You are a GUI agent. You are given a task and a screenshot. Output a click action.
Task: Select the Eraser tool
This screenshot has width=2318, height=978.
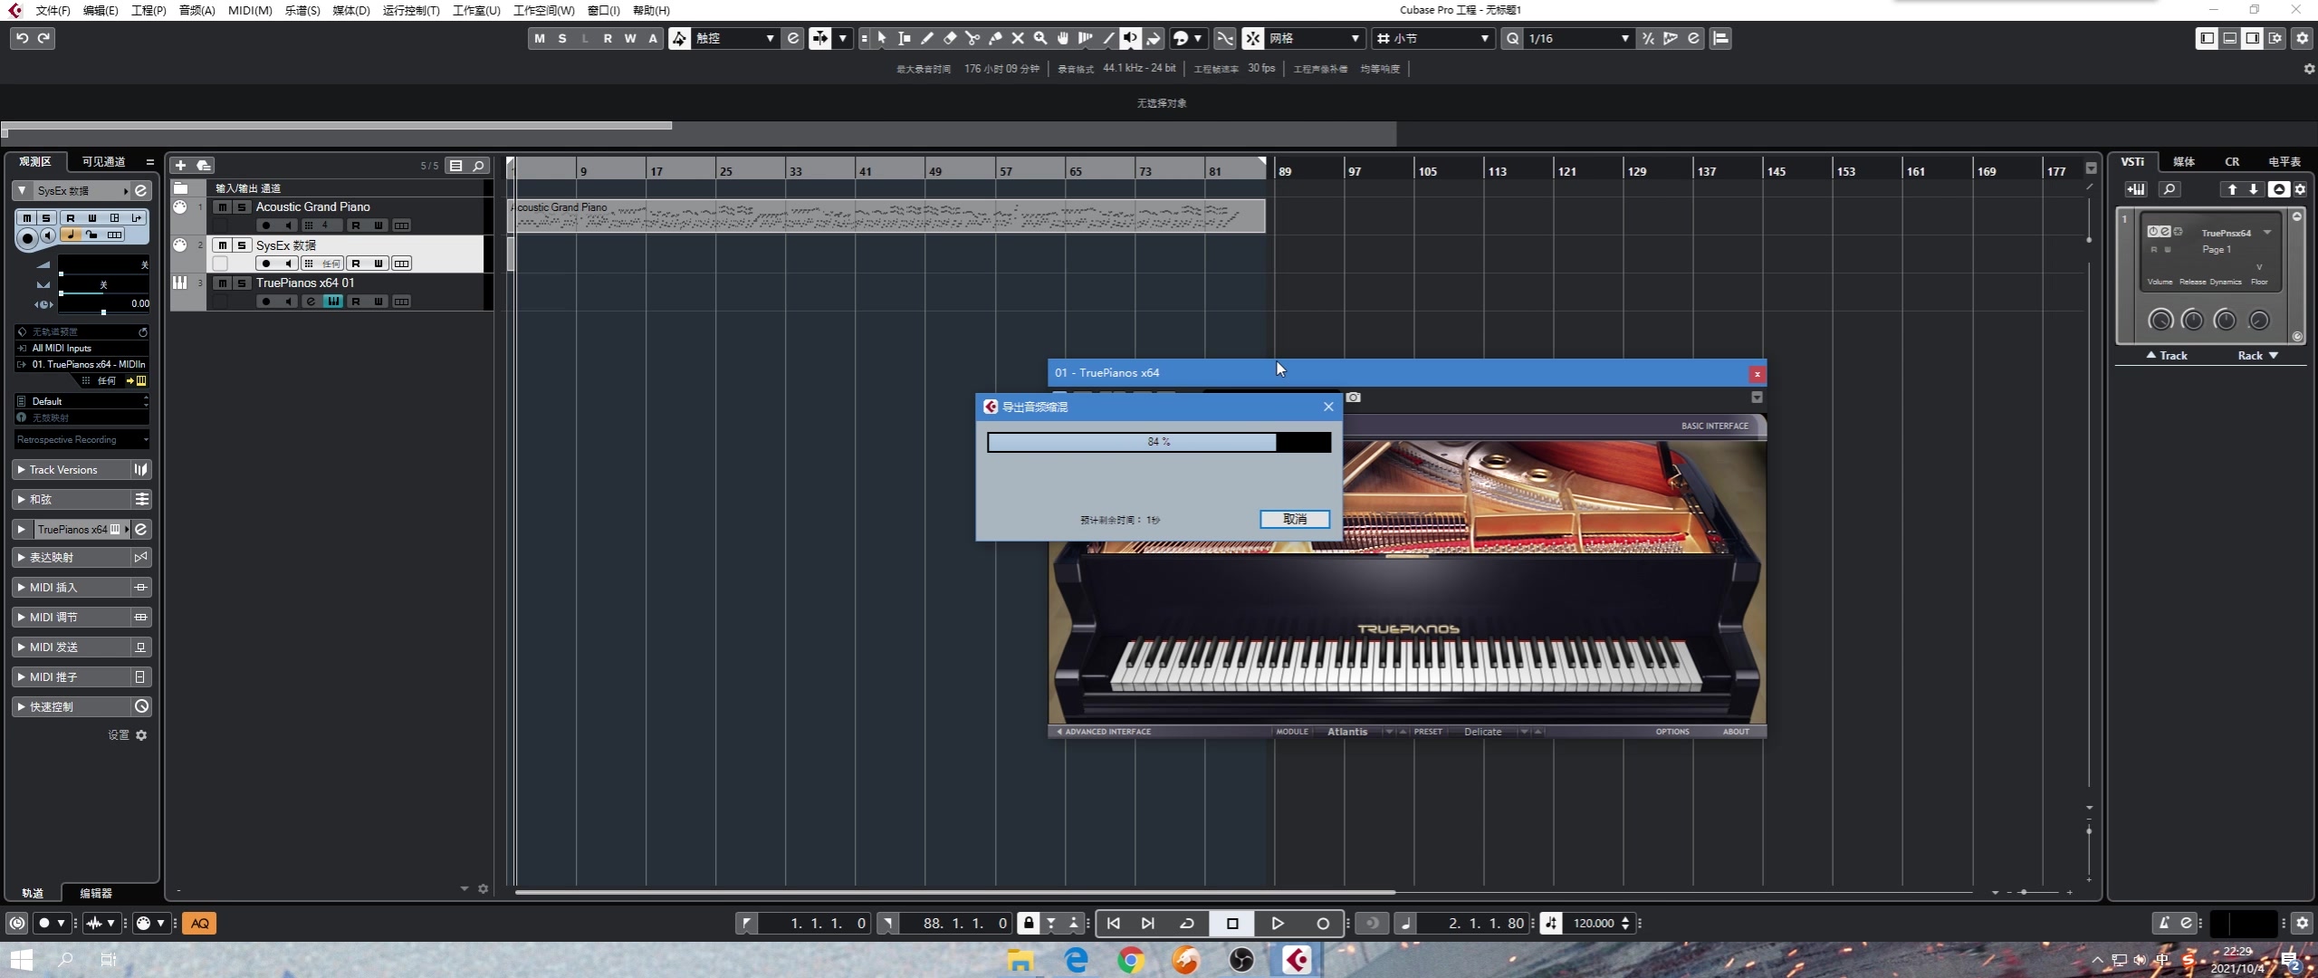pyautogui.click(x=950, y=38)
